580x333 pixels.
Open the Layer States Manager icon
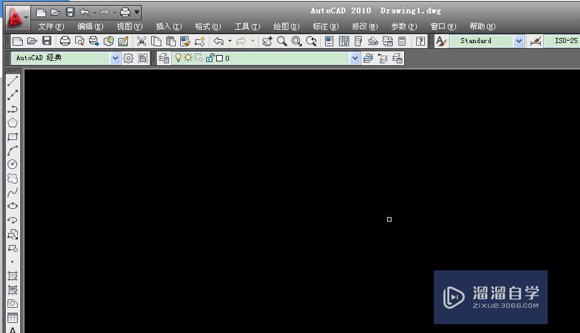[x=397, y=58]
